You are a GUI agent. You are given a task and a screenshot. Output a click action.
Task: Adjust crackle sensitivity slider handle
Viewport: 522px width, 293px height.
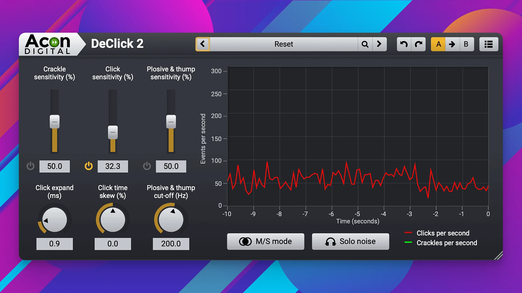coord(55,122)
